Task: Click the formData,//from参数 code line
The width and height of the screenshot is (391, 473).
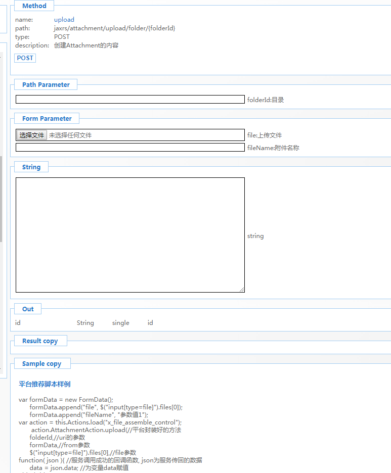Action: point(60,445)
